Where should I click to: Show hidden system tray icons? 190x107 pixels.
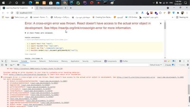(153, 3)
